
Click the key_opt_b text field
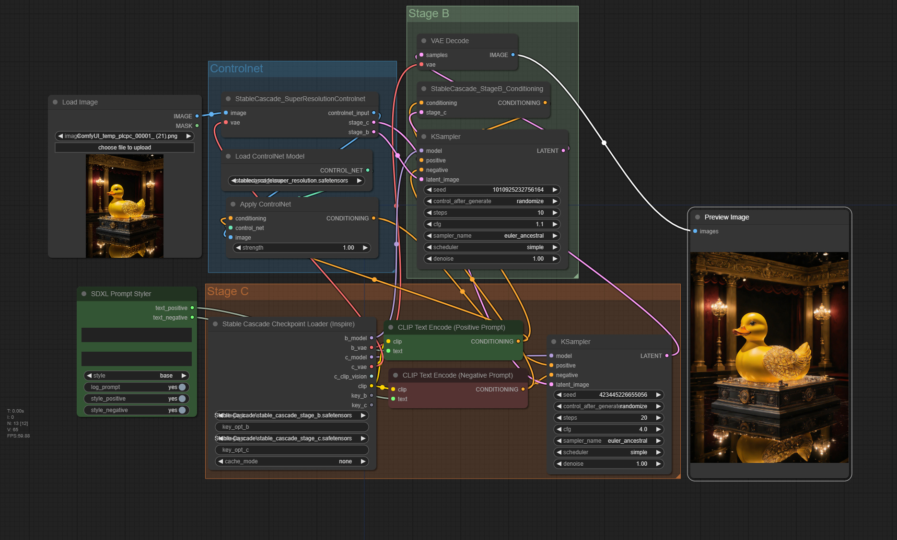click(291, 427)
